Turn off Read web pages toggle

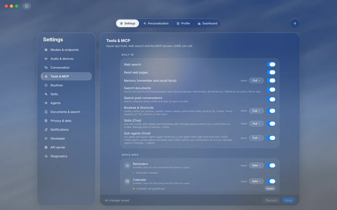(271, 72)
